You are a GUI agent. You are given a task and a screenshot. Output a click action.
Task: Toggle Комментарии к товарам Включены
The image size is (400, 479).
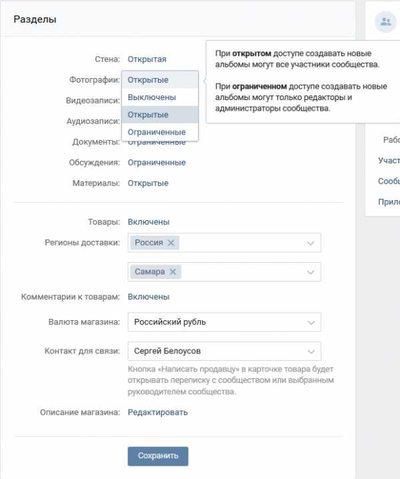pyautogui.click(x=149, y=297)
